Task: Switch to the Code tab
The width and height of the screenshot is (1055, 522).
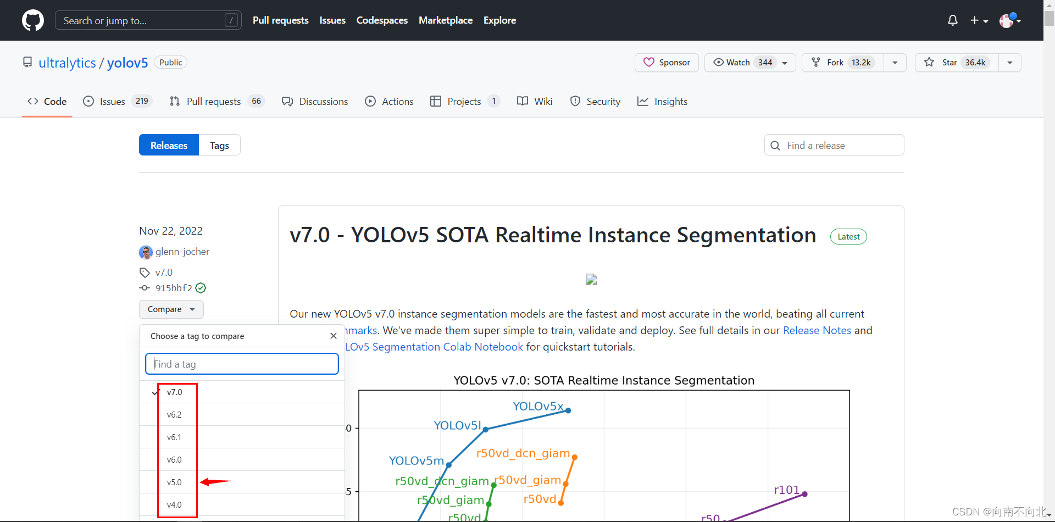Action: click(x=47, y=101)
